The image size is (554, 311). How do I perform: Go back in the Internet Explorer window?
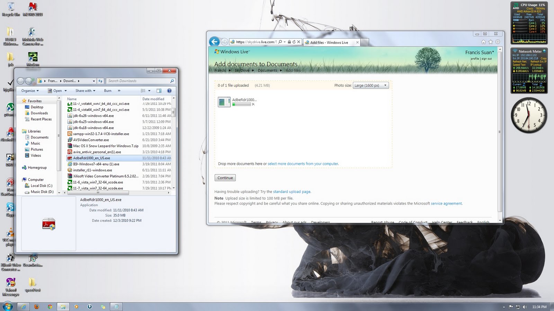pos(214,42)
